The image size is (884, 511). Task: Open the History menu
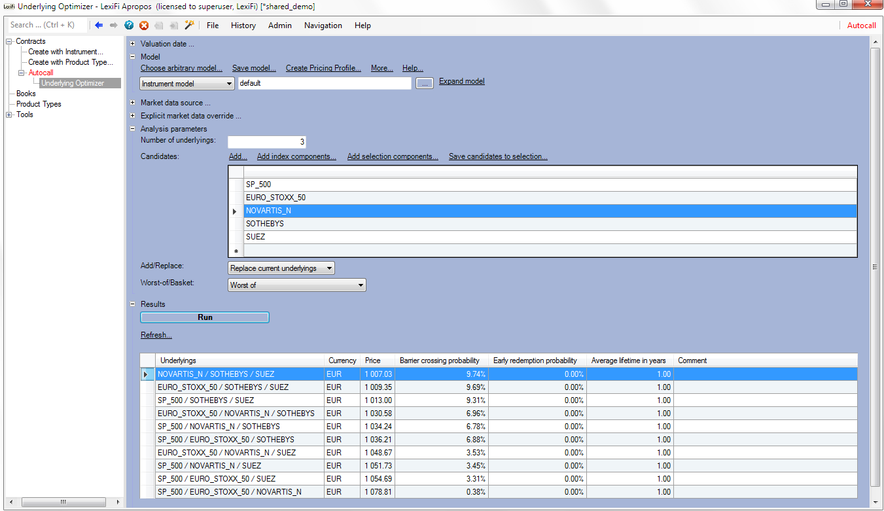[243, 26]
